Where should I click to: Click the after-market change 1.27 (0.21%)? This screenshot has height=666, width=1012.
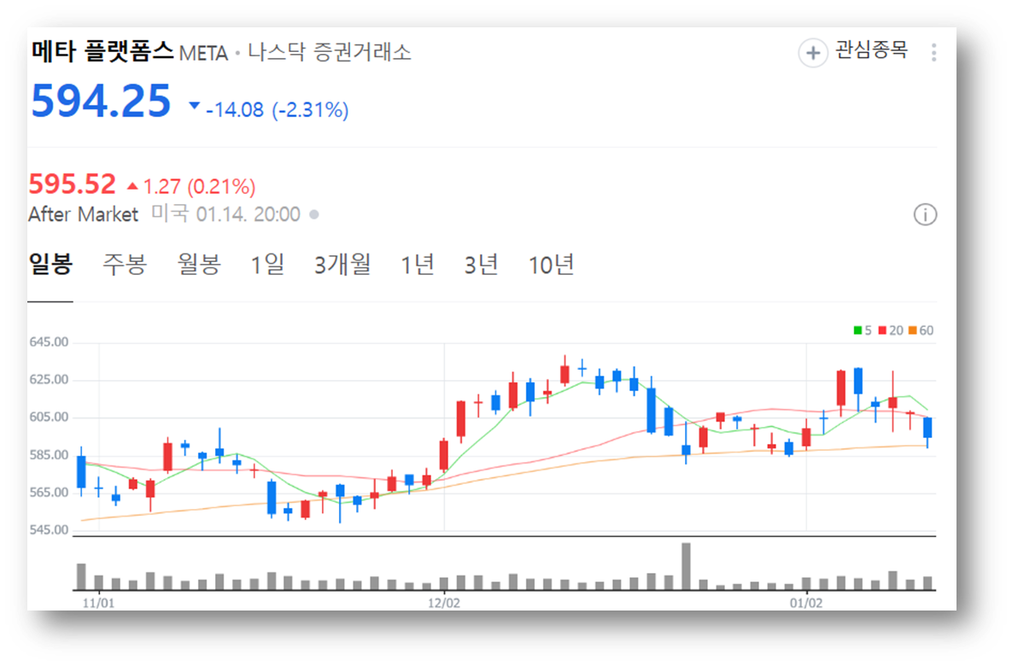click(200, 186)
